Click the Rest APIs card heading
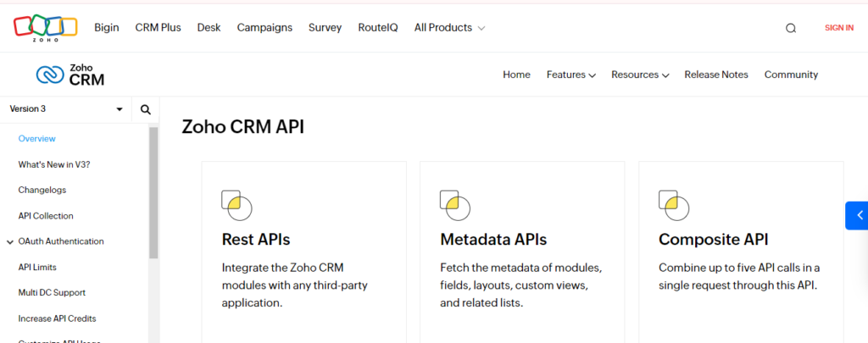 (x=256, y=239)
